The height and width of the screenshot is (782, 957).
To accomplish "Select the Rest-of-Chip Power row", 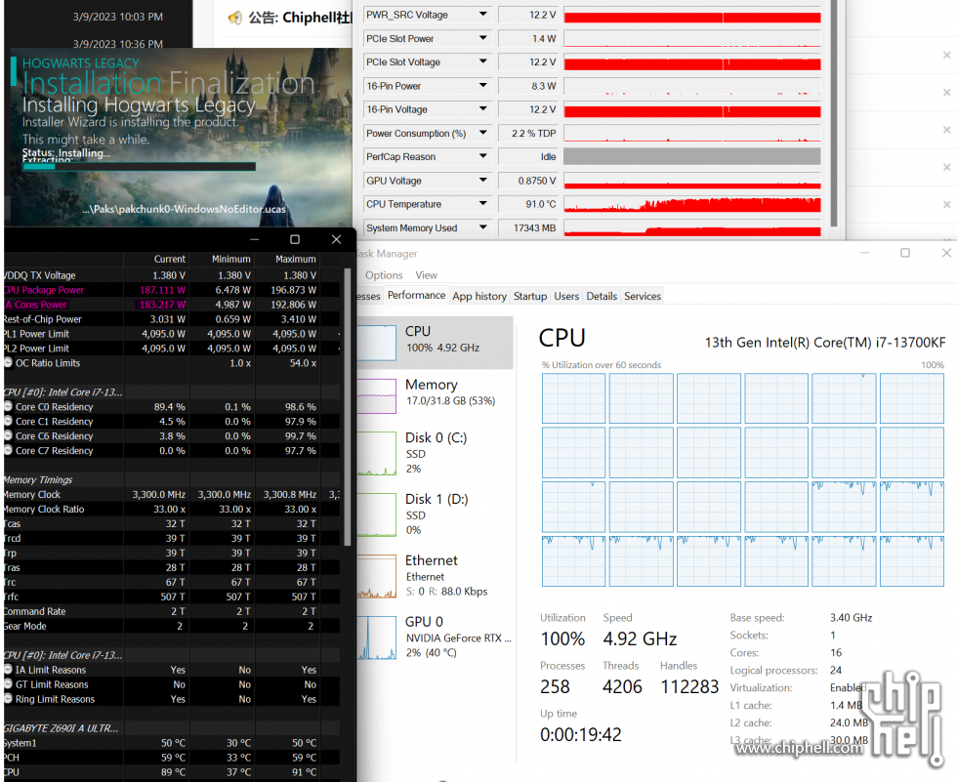I will click(172, 319).
